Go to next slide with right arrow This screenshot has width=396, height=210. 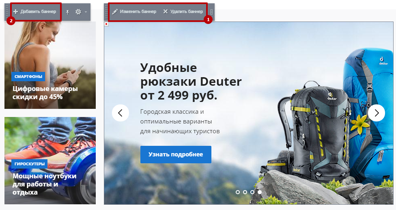(x=377, y=113)
